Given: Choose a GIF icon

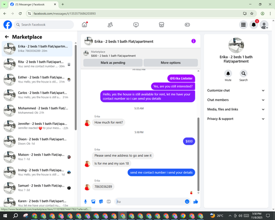Looking at the screenshot, I should click(109, 202).
